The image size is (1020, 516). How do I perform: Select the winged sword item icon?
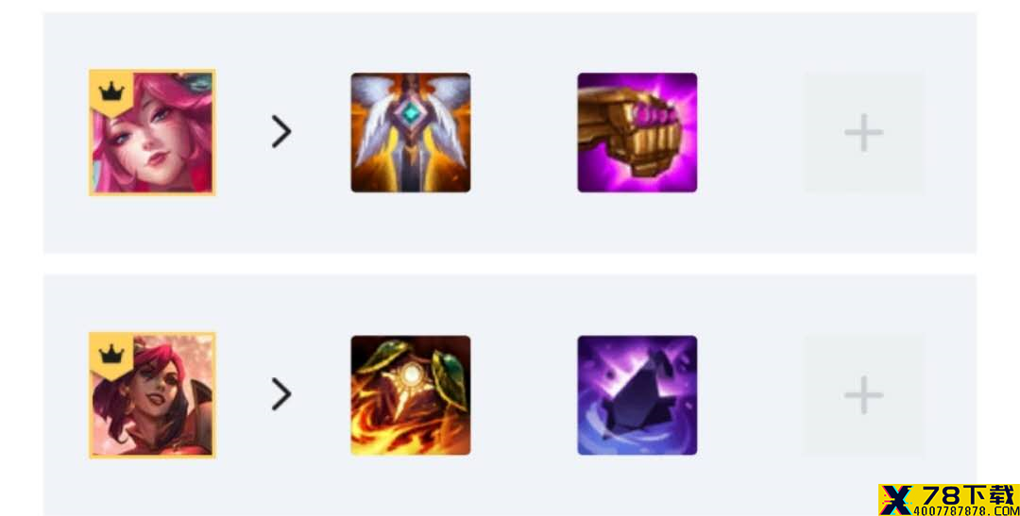tap(411, 133)
